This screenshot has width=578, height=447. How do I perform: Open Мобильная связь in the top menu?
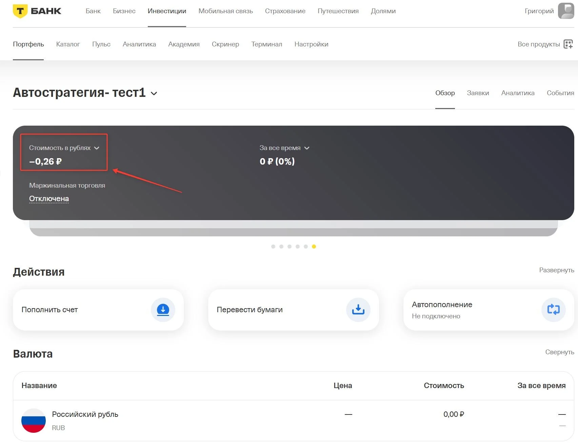[226, 11]
